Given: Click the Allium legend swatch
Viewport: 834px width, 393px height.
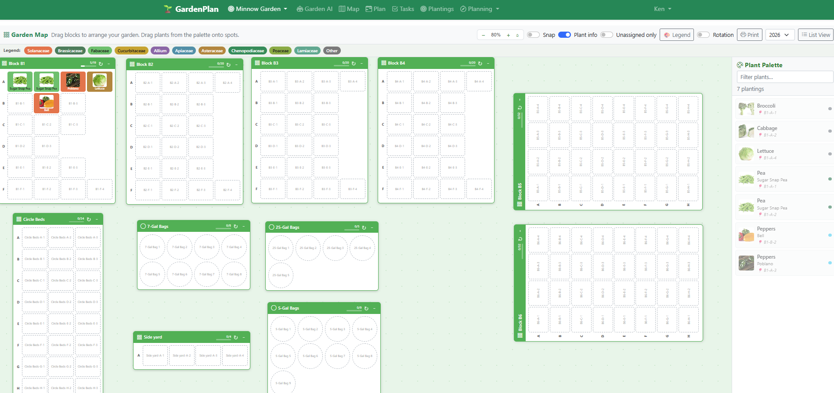Looking at the screenshot, I should pos(160,50).
